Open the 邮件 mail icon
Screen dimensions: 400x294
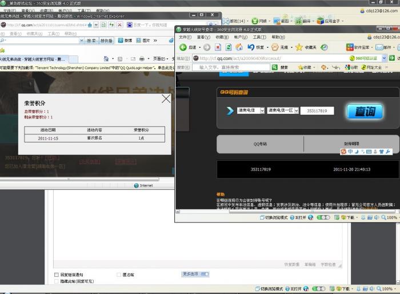tap(379, 47)
